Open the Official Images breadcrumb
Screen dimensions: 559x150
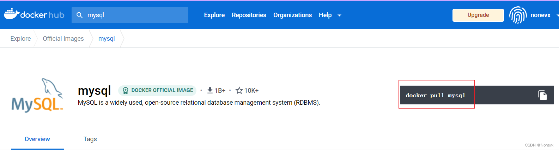[x=63, y=39]
